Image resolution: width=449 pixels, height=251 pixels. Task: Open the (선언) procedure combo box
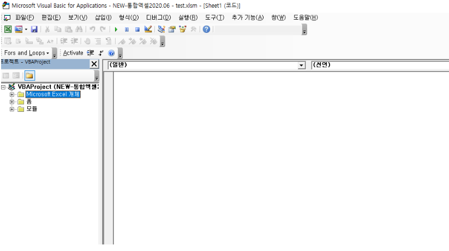click(x=380, y=65)
